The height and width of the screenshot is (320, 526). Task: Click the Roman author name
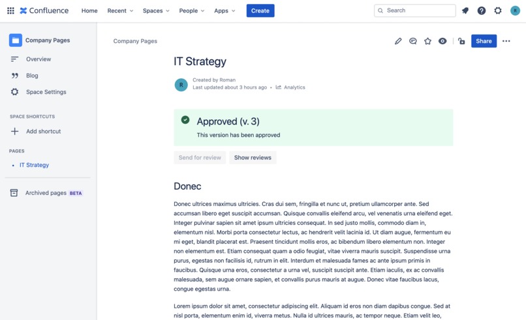point(228,80)
